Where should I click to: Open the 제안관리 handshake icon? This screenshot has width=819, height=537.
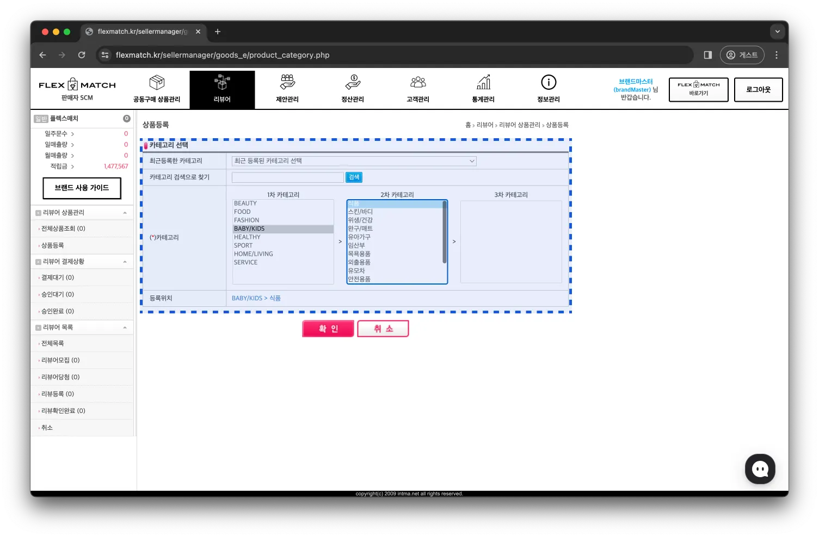pyautogui.click(x=287, y=83)
